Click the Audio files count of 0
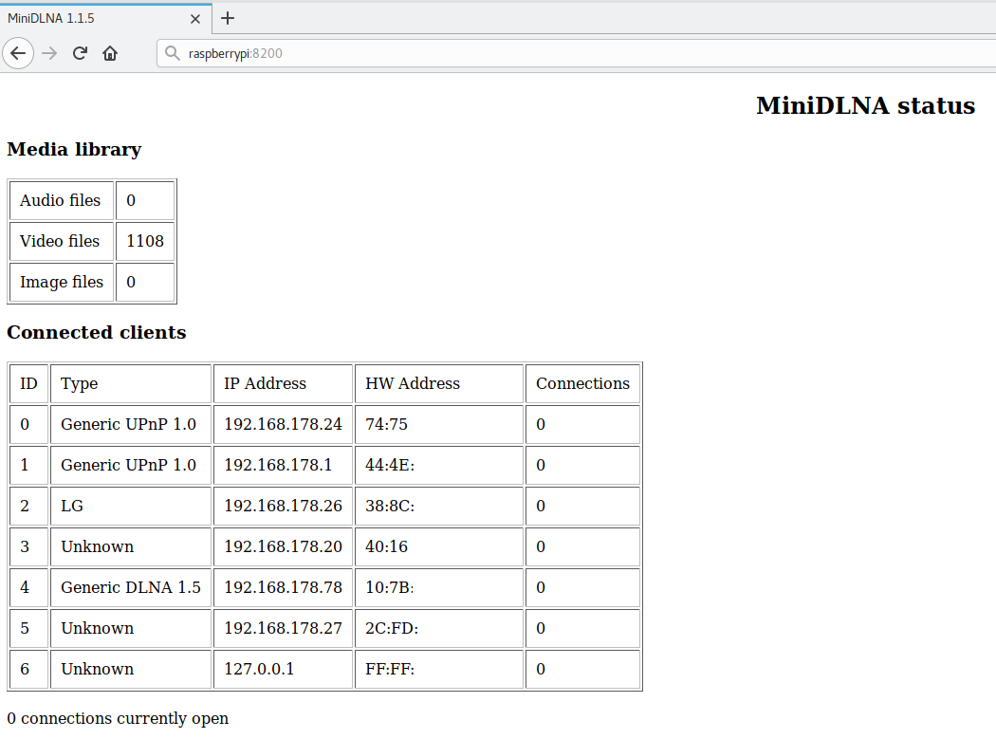996x739 pixels. [x=145, y=201]
